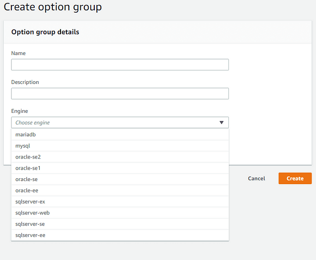Select the sqlserver-se engine
Image resolution: width=316 pixels, height=260 pixels.
coord(120,224)
